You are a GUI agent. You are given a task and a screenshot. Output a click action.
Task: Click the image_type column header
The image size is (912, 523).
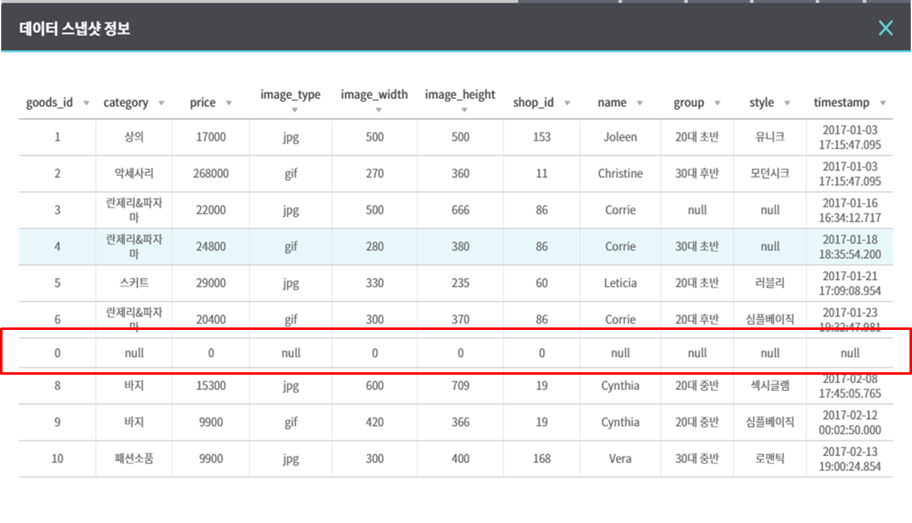(x=290, y=95)
